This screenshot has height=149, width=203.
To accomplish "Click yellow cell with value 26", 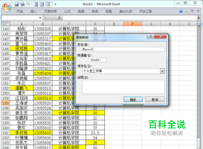I will pos(95,142).
